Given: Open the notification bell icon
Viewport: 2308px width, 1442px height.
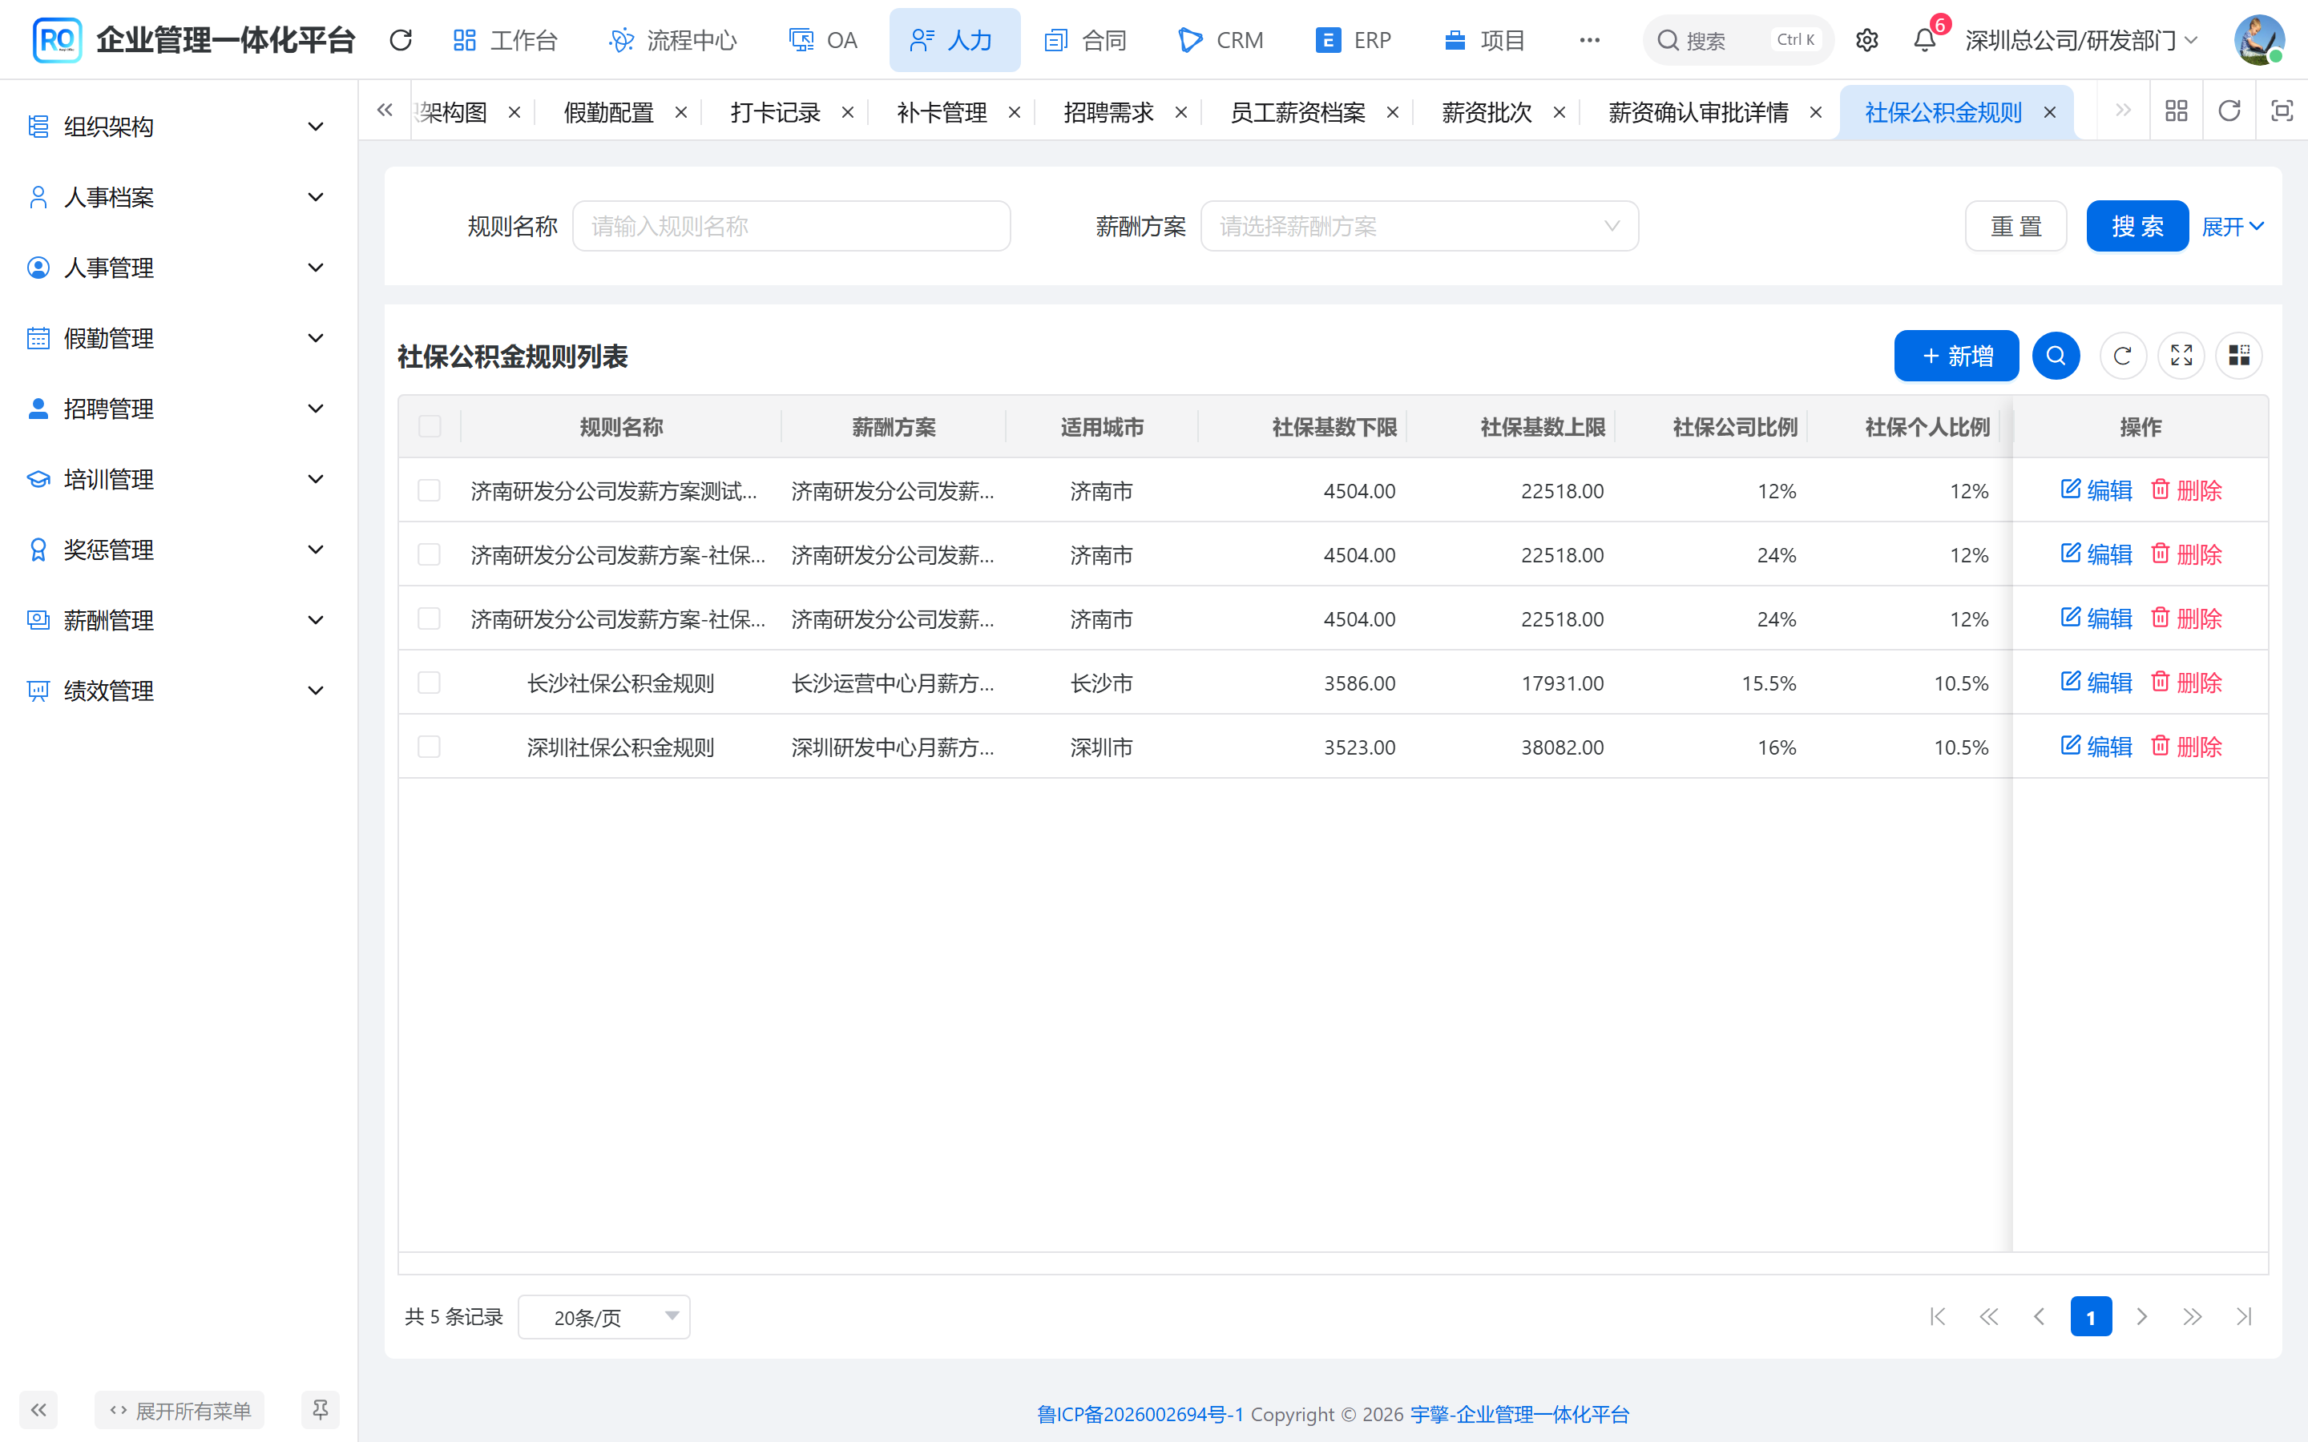Looking at the screenshot, I should 1925,40.
